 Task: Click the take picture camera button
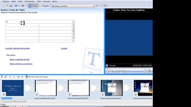click(x=149, y=71)
